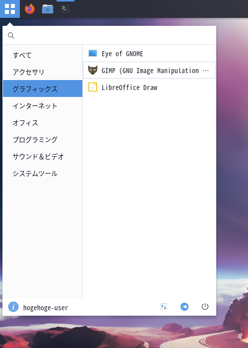Click the application menu grid icon
Image resolution: width=248 pixels, height=348 pixels.
tap(10, 9)
